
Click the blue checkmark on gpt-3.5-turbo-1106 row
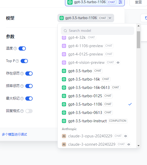pos(130,104)
